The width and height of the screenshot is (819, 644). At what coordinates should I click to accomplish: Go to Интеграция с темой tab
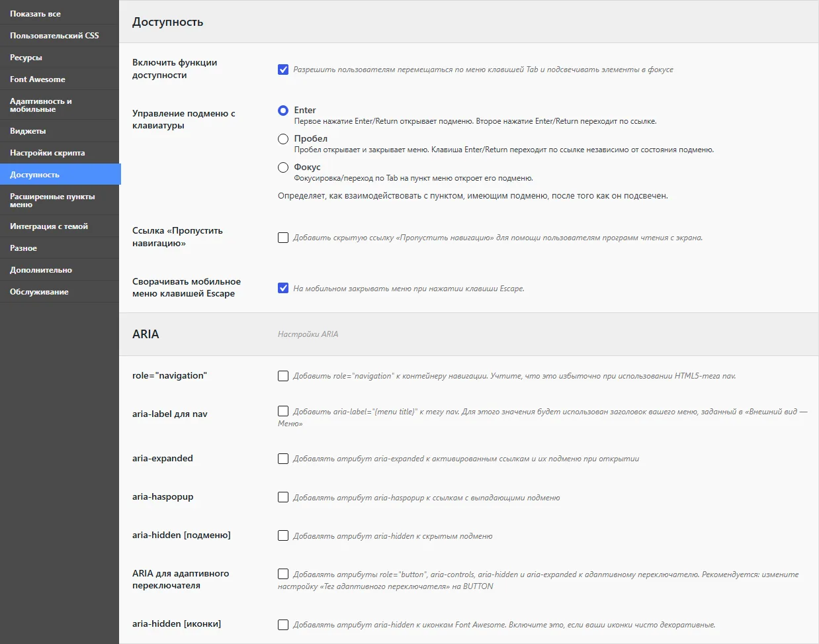(x=60, y=226)
